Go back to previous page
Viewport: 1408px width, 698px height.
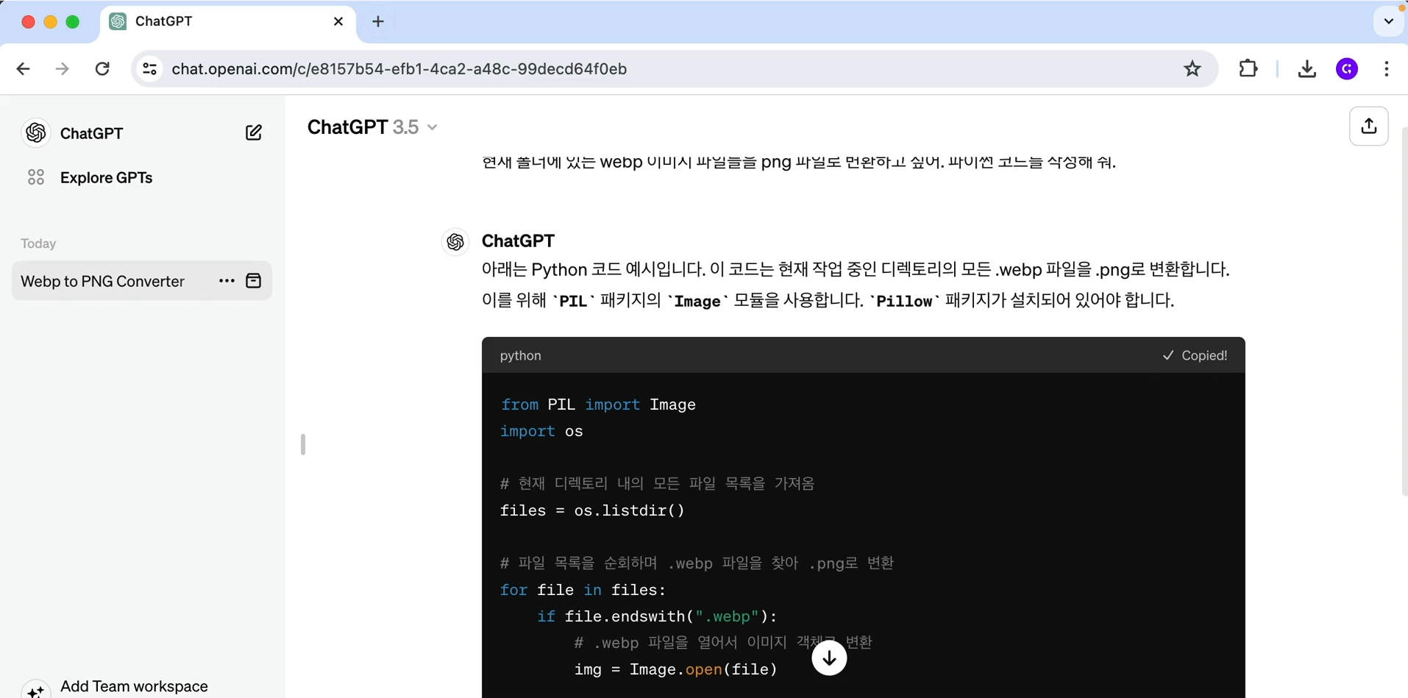point(24,69)
